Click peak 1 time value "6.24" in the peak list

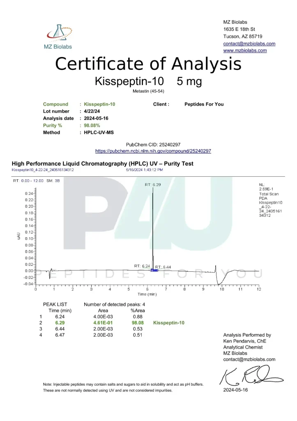[x=60, y=317]
